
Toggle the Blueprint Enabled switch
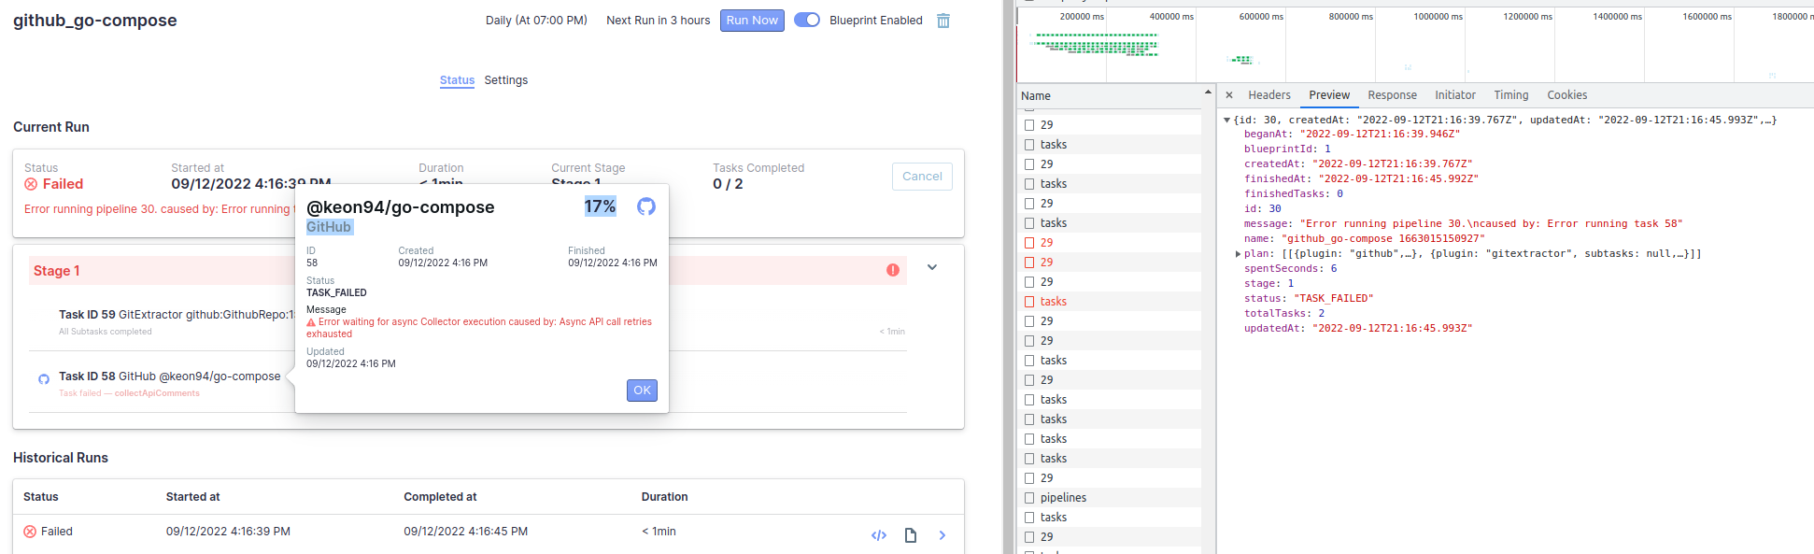(807, 20)
